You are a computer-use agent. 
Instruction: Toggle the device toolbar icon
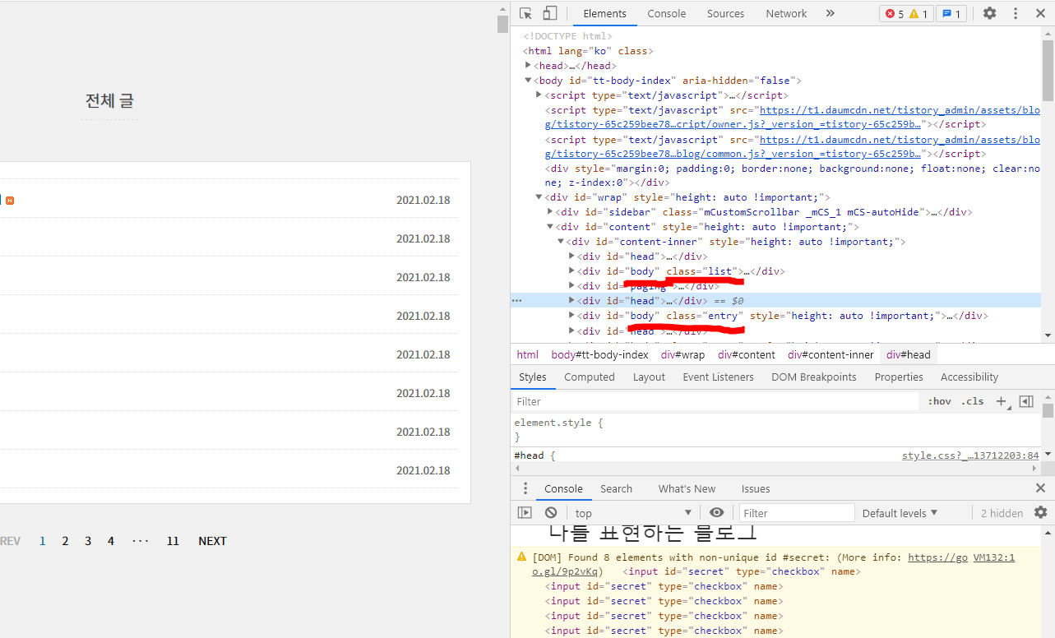tap(550, 13)
